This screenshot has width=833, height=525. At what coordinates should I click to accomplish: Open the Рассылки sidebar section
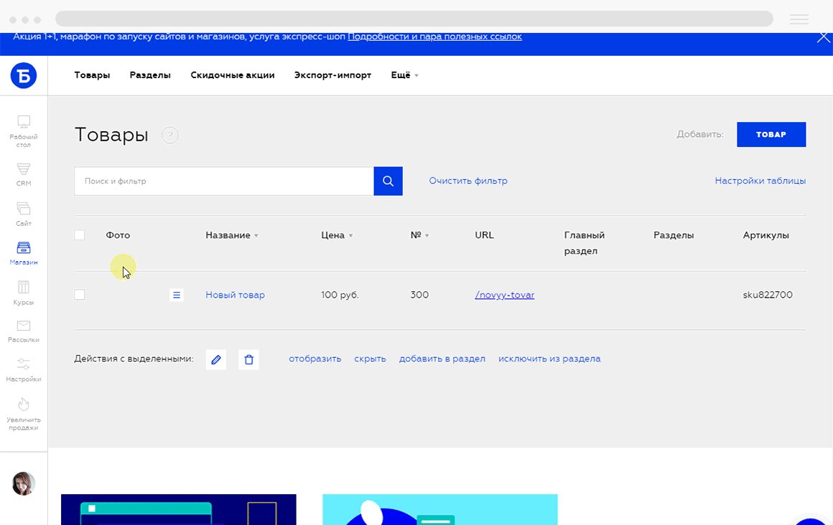point(24,331)
